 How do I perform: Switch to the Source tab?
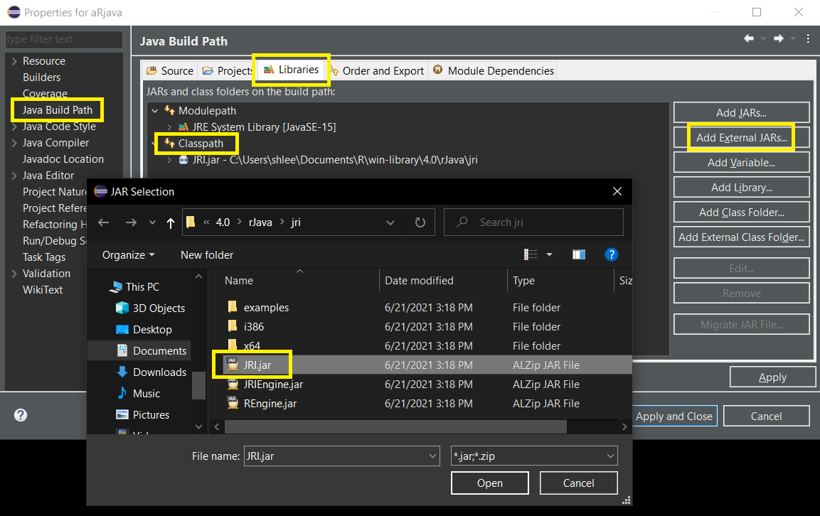170,71
